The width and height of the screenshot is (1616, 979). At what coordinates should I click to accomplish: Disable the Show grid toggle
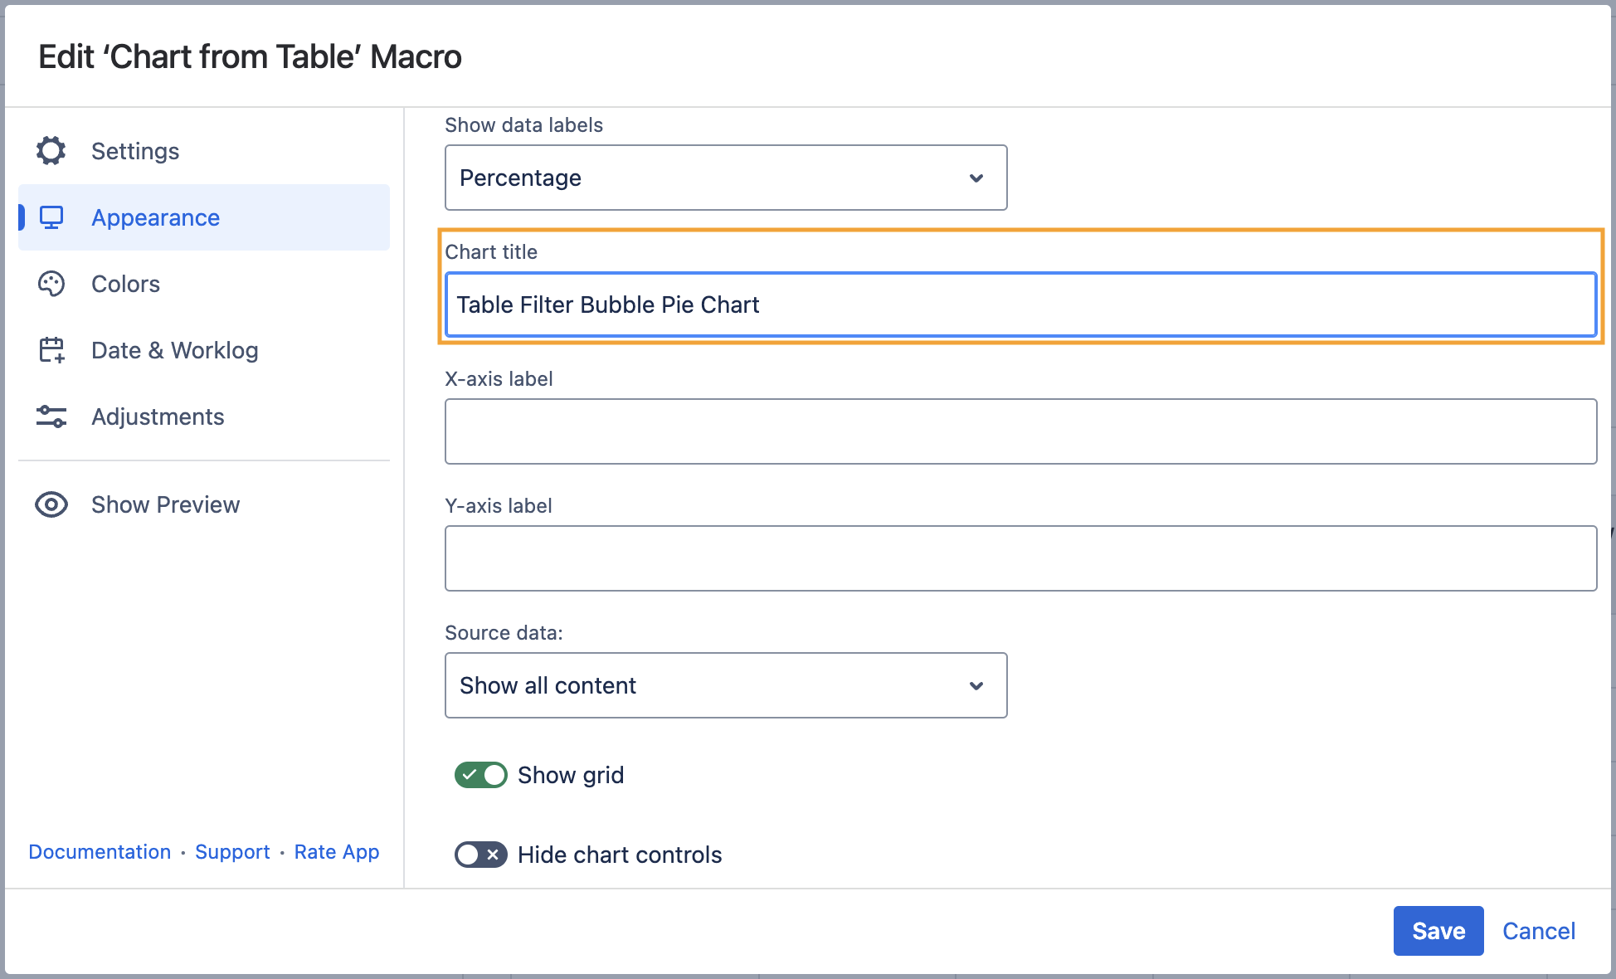481,775
